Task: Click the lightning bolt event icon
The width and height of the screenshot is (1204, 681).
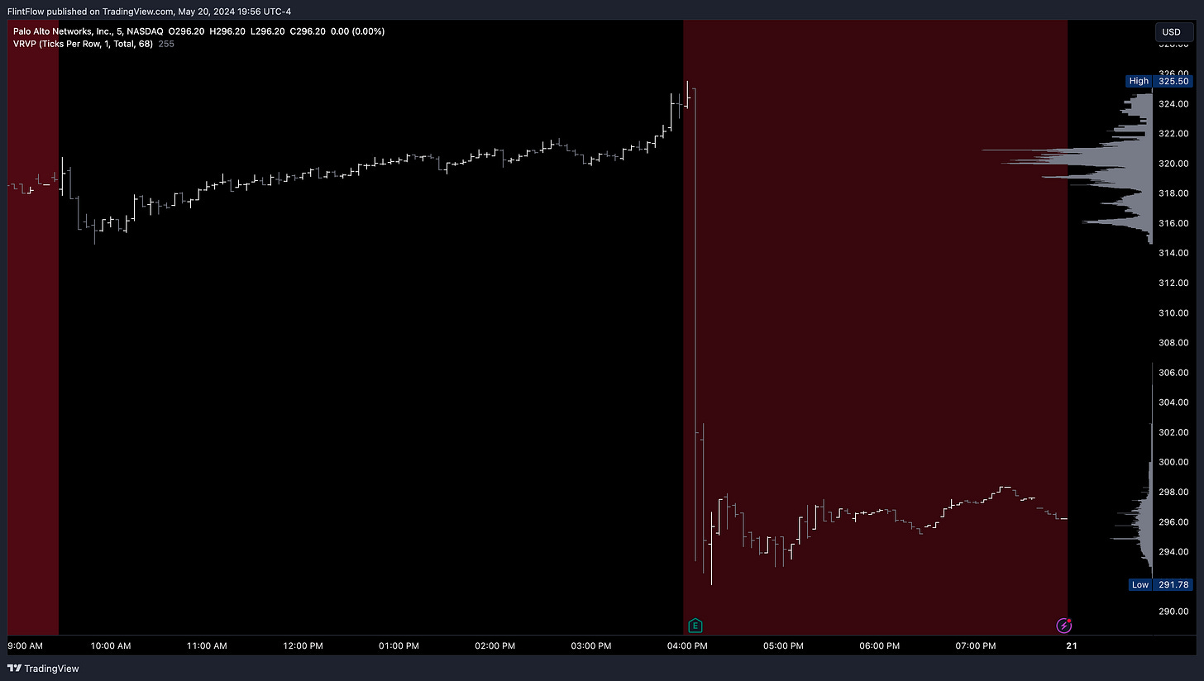Action: [x=1064, y=626]
